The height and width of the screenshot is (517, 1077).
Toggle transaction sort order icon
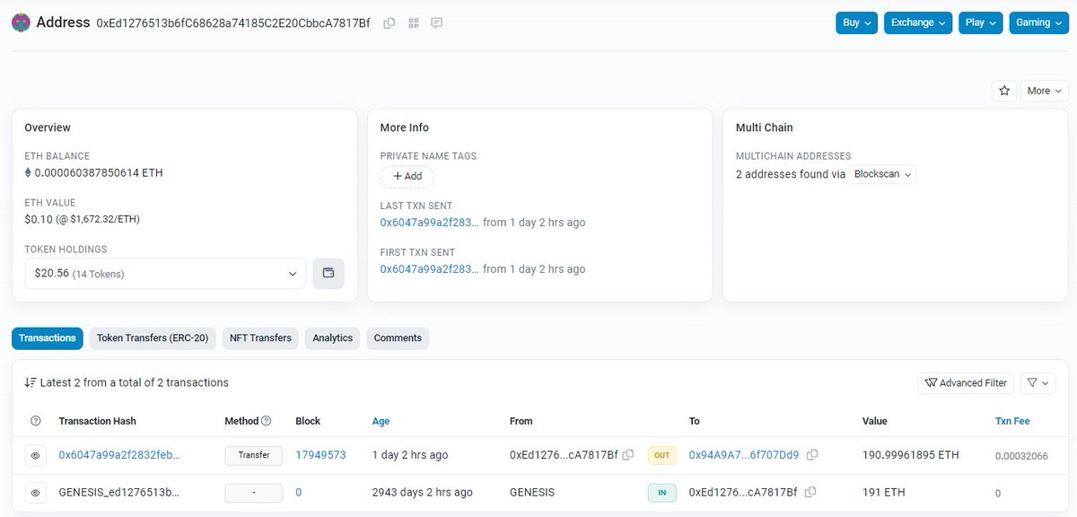(31, 382)
